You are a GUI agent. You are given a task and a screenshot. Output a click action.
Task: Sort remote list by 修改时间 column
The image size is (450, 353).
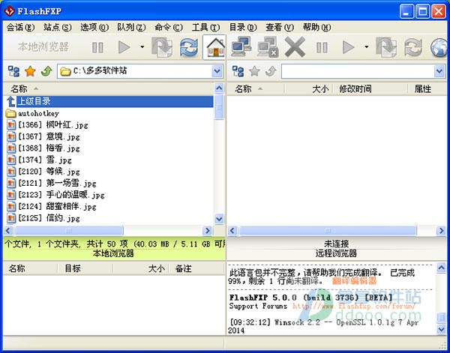370,89
